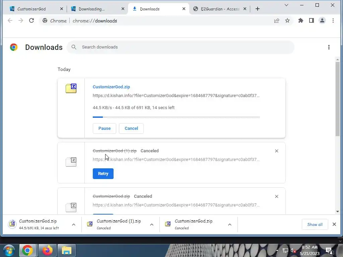Image resolution: width=343 pixels, height=257 pixels.
Task: Switch to the Downloading... tab
Action: pos(97,9)
